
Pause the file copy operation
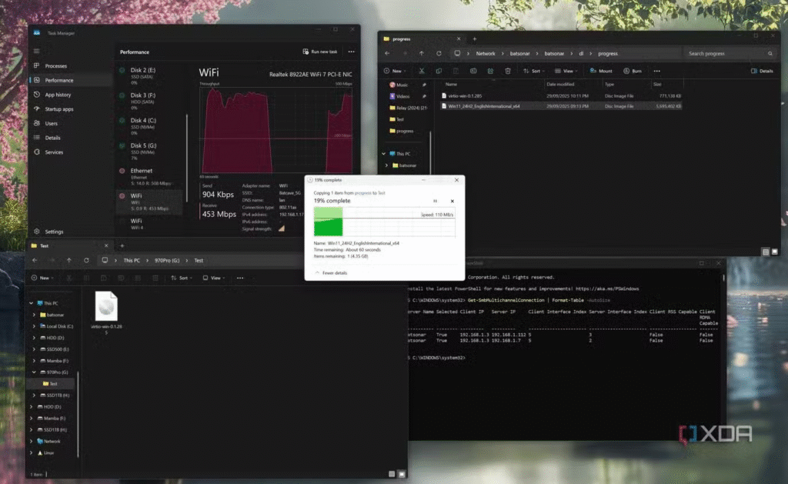435,201
